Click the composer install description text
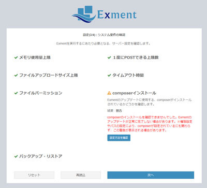207x188 pixels. pyautogui.click(x=150, y=102)
